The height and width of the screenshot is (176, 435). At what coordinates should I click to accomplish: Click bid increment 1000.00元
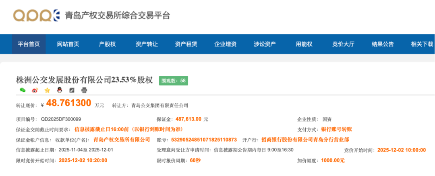(x=333, y=160)
